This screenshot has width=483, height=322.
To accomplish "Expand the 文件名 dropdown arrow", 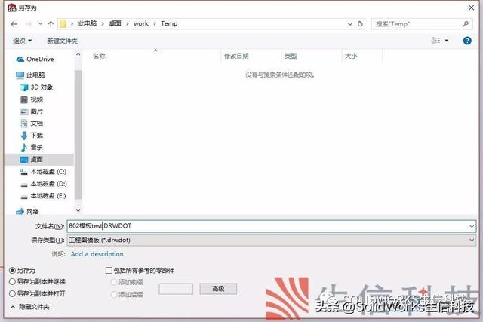I will [472, 226].
